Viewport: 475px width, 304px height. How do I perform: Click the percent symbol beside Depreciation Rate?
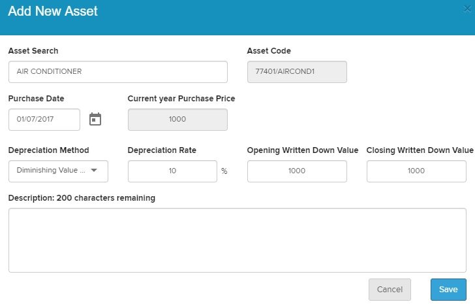(224, 171)
